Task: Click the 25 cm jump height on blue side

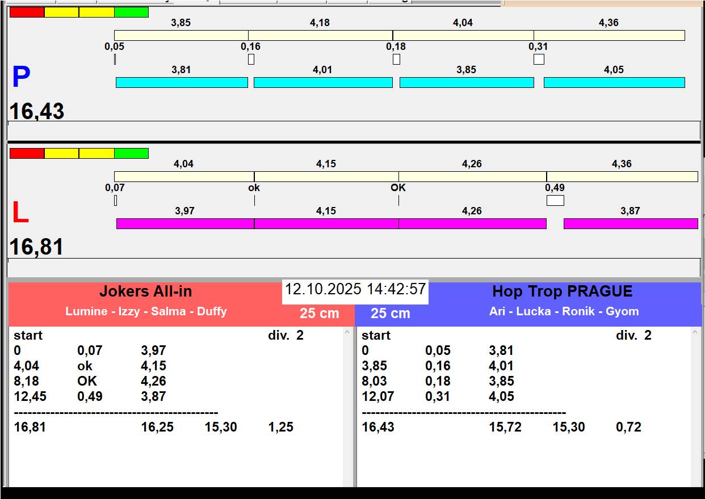Action: point(391,314)
